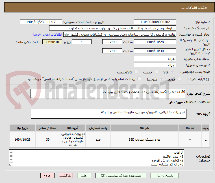Click the نام کالا column header

(144, 128)
